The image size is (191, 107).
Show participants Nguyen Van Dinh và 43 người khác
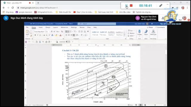click(x=147, y=18)
